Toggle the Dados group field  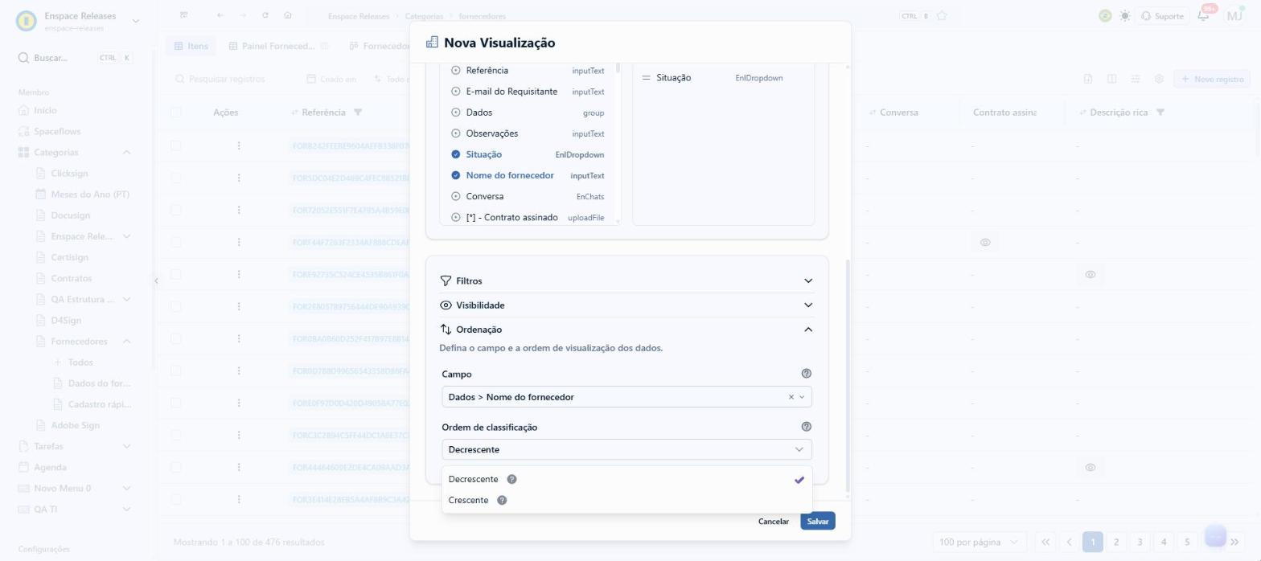(456, 113)
